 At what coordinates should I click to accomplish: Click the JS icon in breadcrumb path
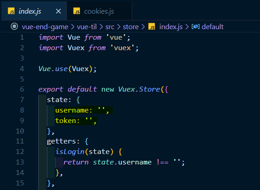coord(151,26)
